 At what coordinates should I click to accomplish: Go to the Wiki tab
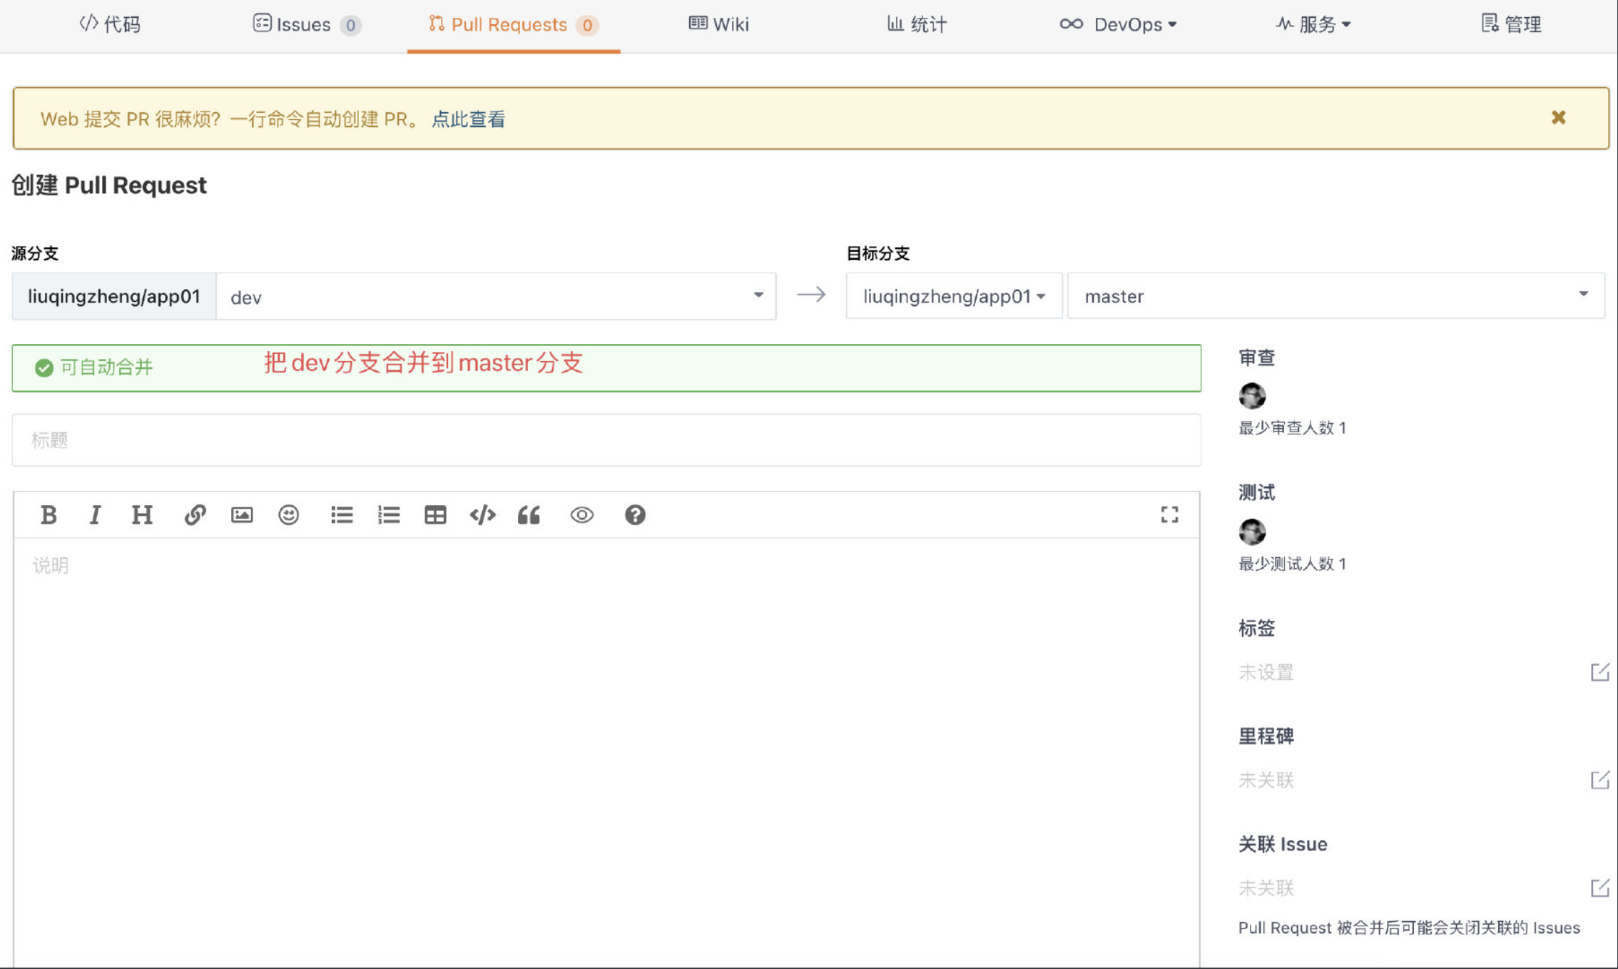pos(718,24)
